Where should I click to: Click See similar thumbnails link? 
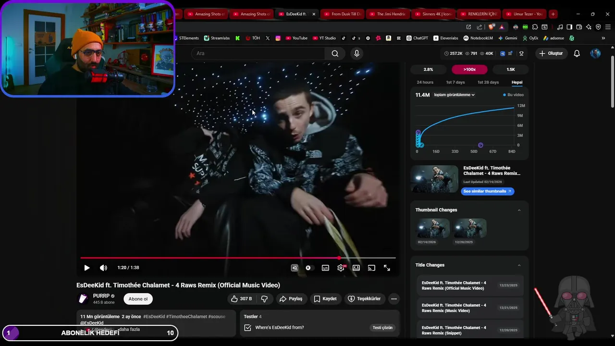[x=488, y=191]
